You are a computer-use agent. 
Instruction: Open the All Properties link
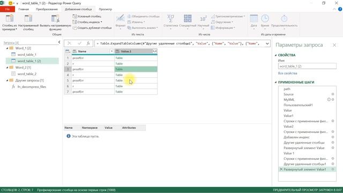(x=287, y=73)
